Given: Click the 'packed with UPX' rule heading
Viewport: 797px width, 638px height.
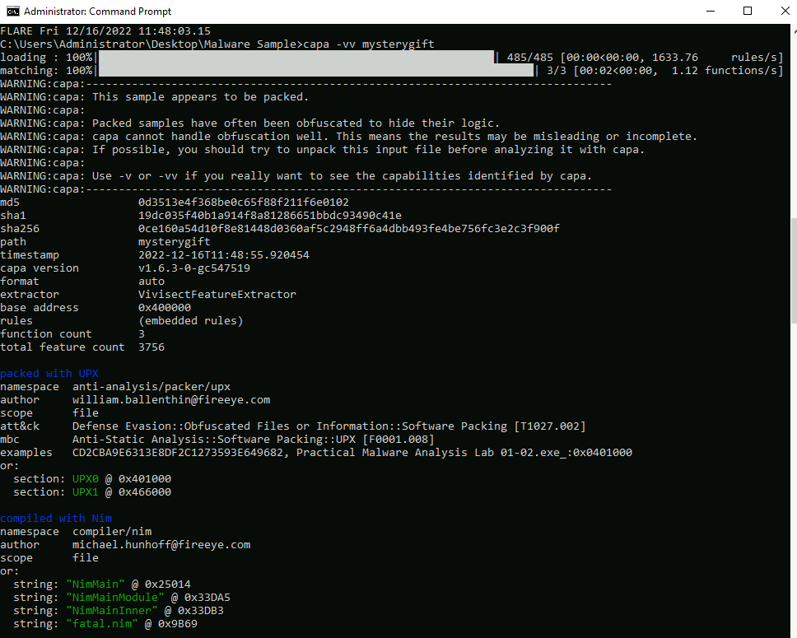Looking at the screenshot, I should click(x=49, y=374).
